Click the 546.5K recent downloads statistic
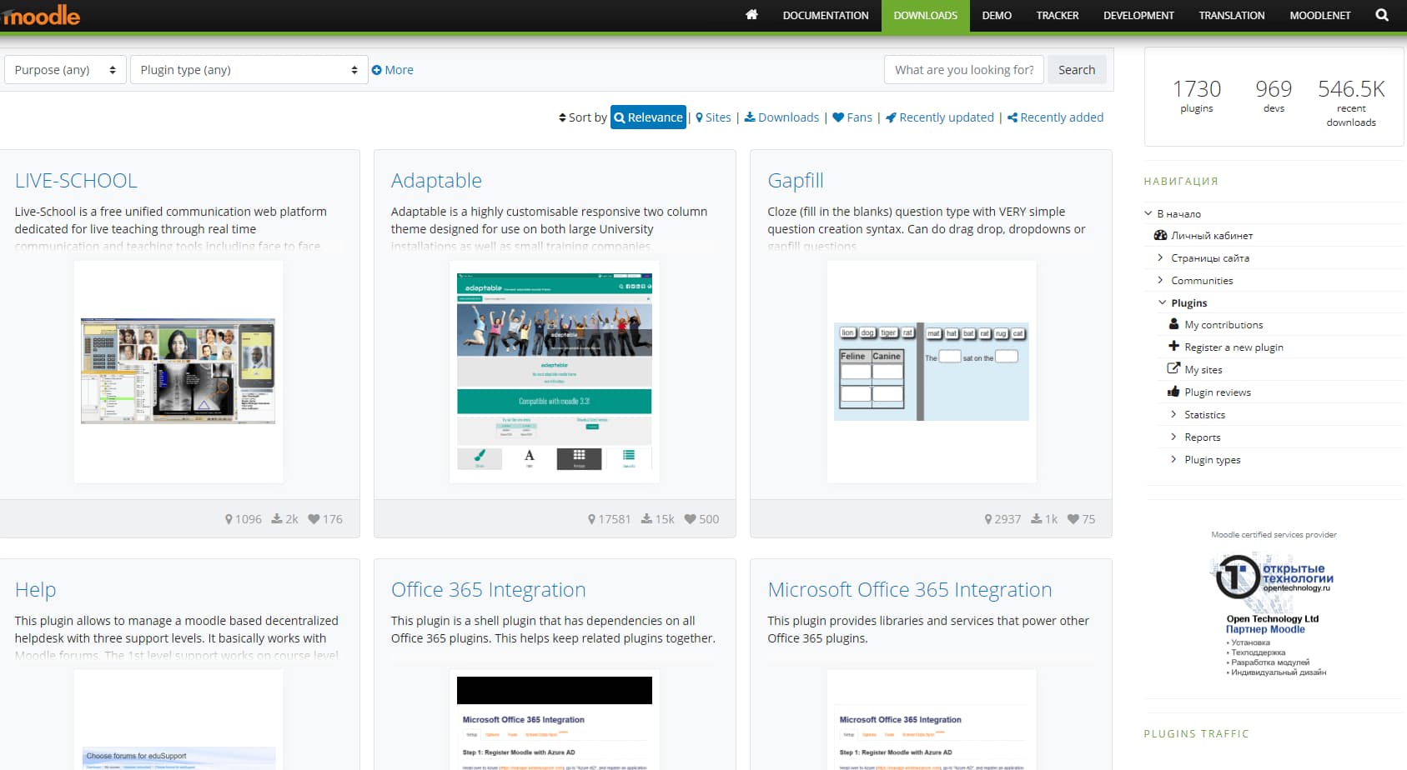The width and height of the screenshot is (1407, 770). coord(1351,102)
